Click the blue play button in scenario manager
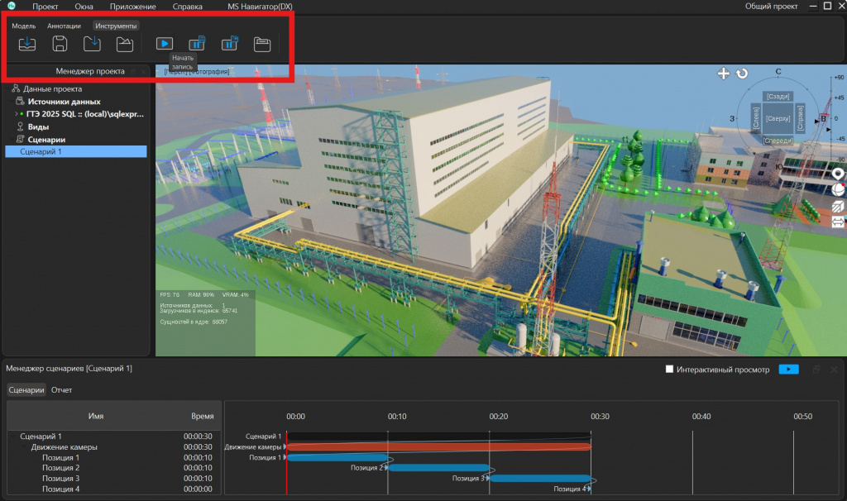Image resolution: width=847 pixels, height=501 pixels. pyautogui.click(x=788, y=370)
